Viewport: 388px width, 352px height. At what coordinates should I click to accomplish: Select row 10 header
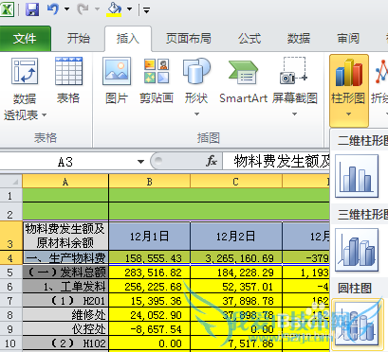coord(11,343)
